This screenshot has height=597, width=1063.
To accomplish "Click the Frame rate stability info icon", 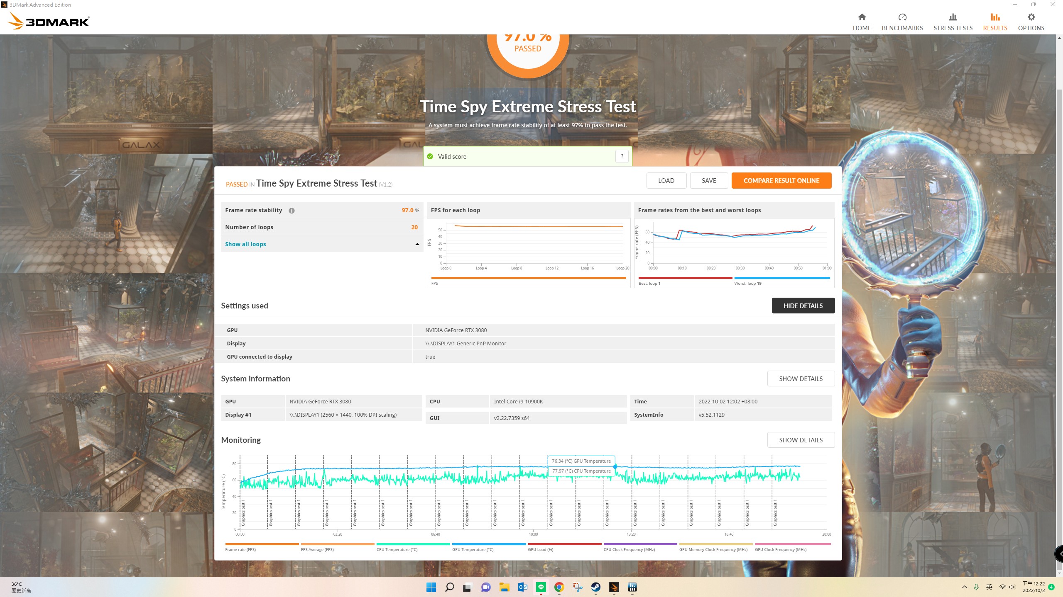I will tap(291, 211).
